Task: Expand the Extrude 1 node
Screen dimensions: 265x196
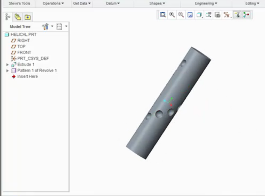Action: tap(7, 64)
